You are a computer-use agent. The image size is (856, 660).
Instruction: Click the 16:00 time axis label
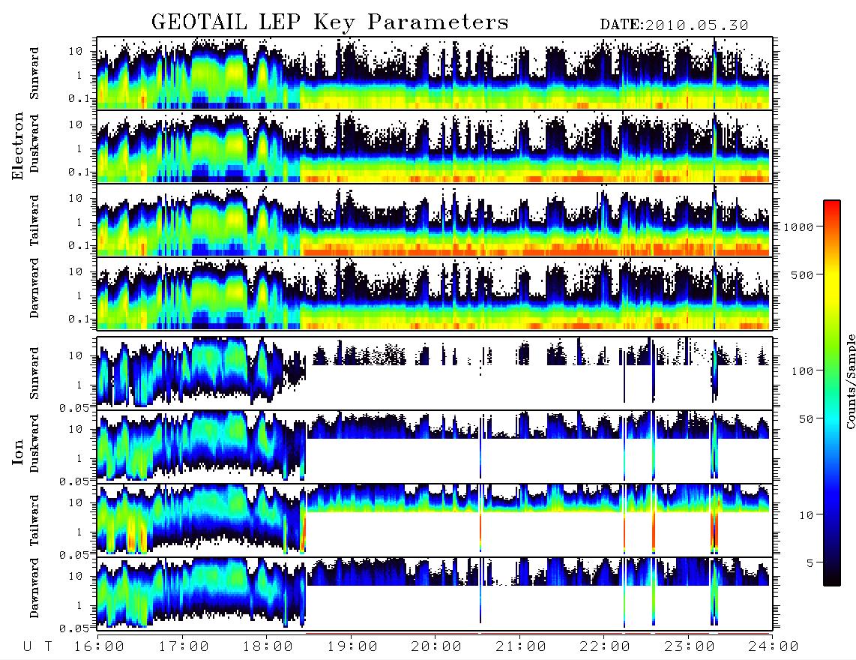[99, 647]
